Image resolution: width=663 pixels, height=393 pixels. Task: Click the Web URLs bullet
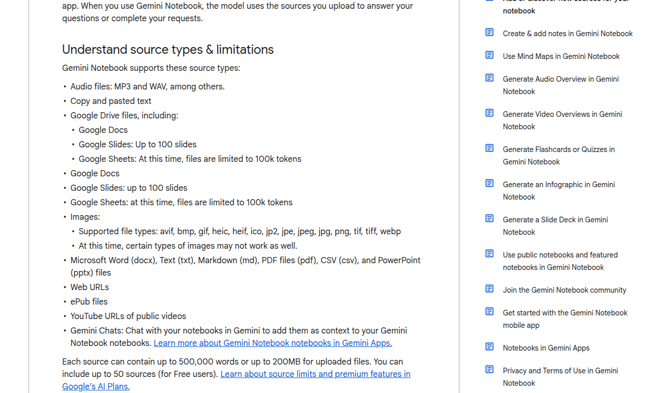coord(90,287)
